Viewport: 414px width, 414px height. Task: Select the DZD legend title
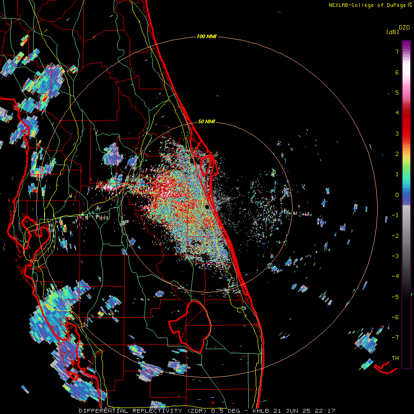pyautogui.click(x=404, y=28)
